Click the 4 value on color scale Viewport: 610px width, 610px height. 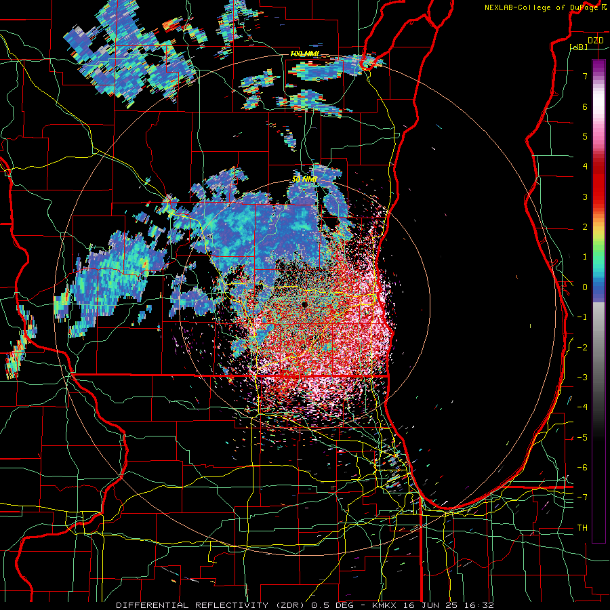point(585,166)
